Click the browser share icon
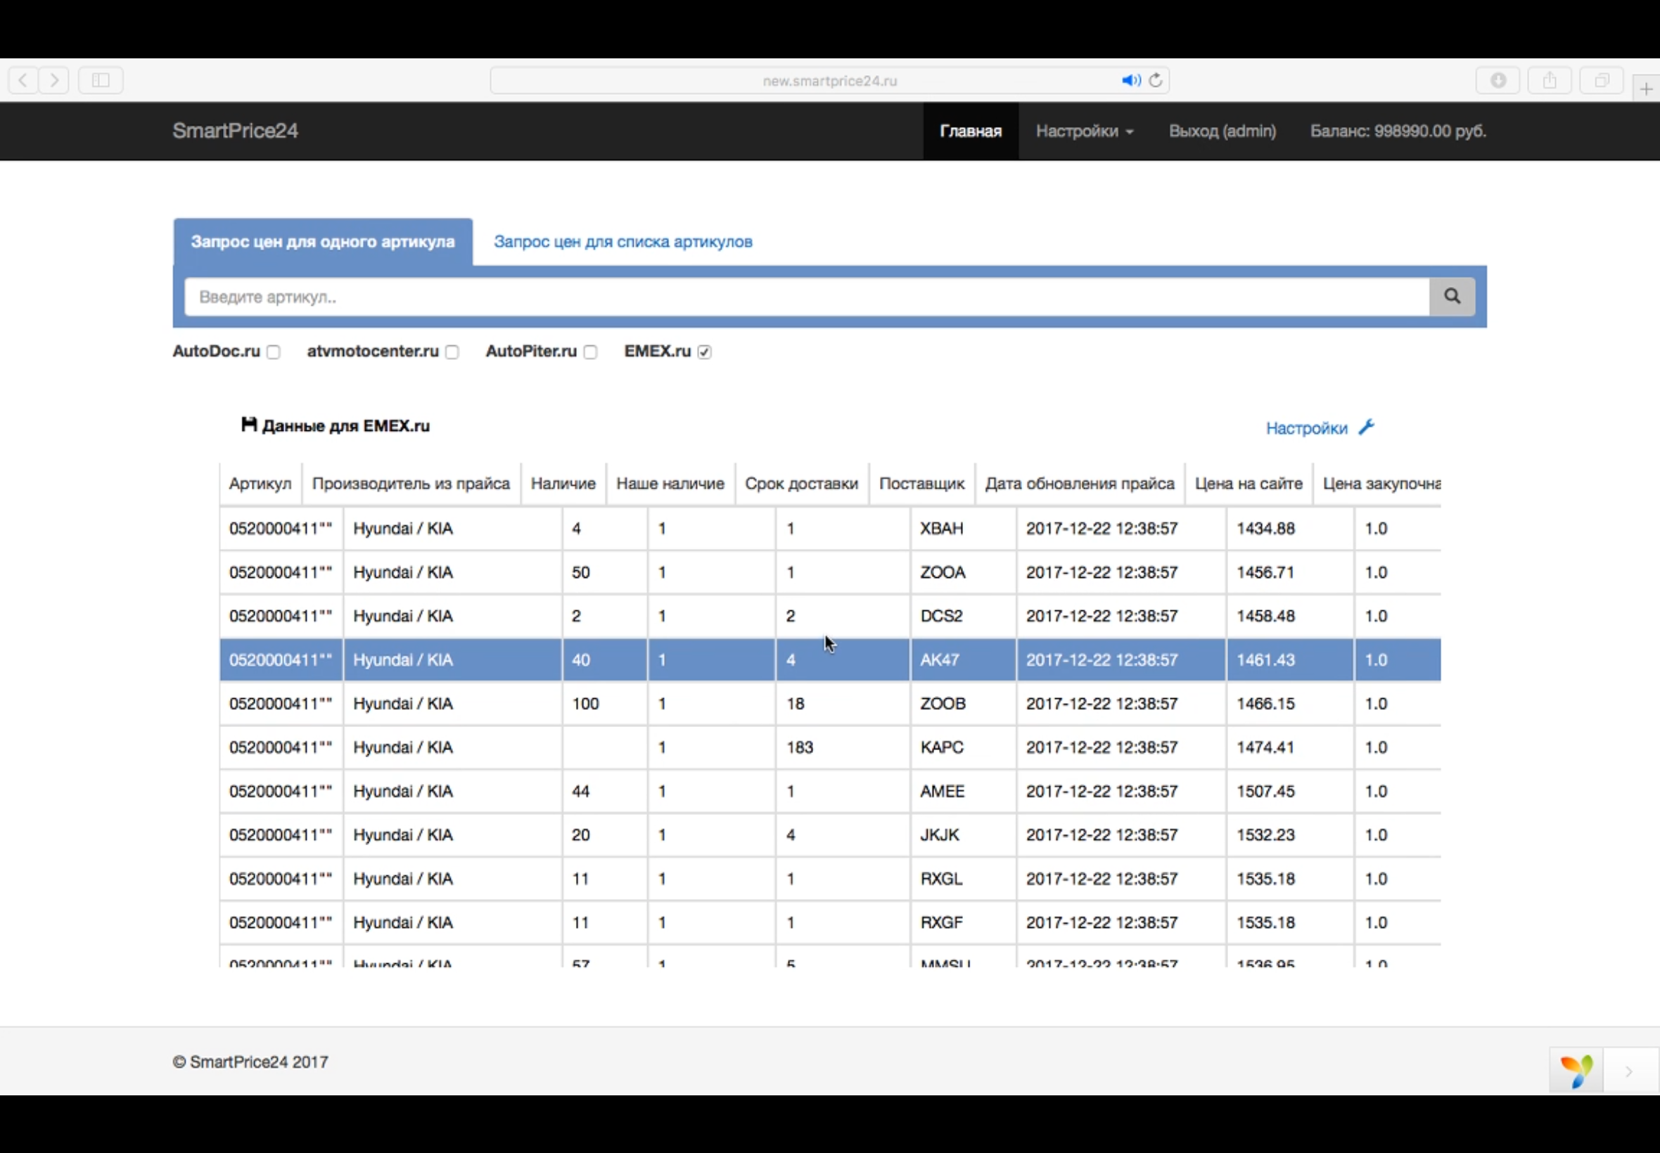The width and height of the screenshot is (1660, 1153). point(1550,80)
